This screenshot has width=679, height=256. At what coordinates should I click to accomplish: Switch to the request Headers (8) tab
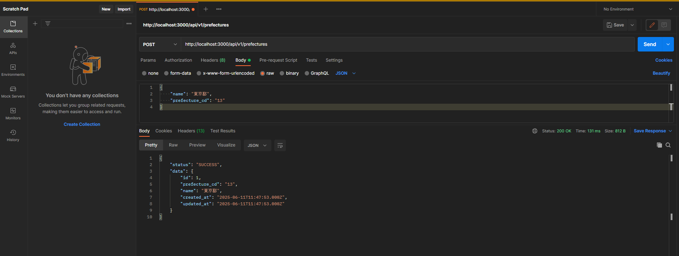pos(213,60)
